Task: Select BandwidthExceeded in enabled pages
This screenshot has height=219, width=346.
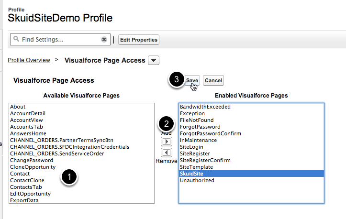Action: point(205,107)
